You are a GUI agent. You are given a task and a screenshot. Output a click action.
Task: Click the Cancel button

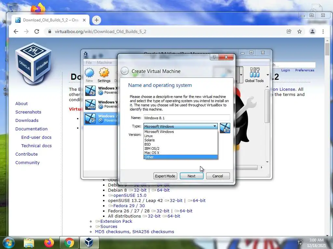218,176
